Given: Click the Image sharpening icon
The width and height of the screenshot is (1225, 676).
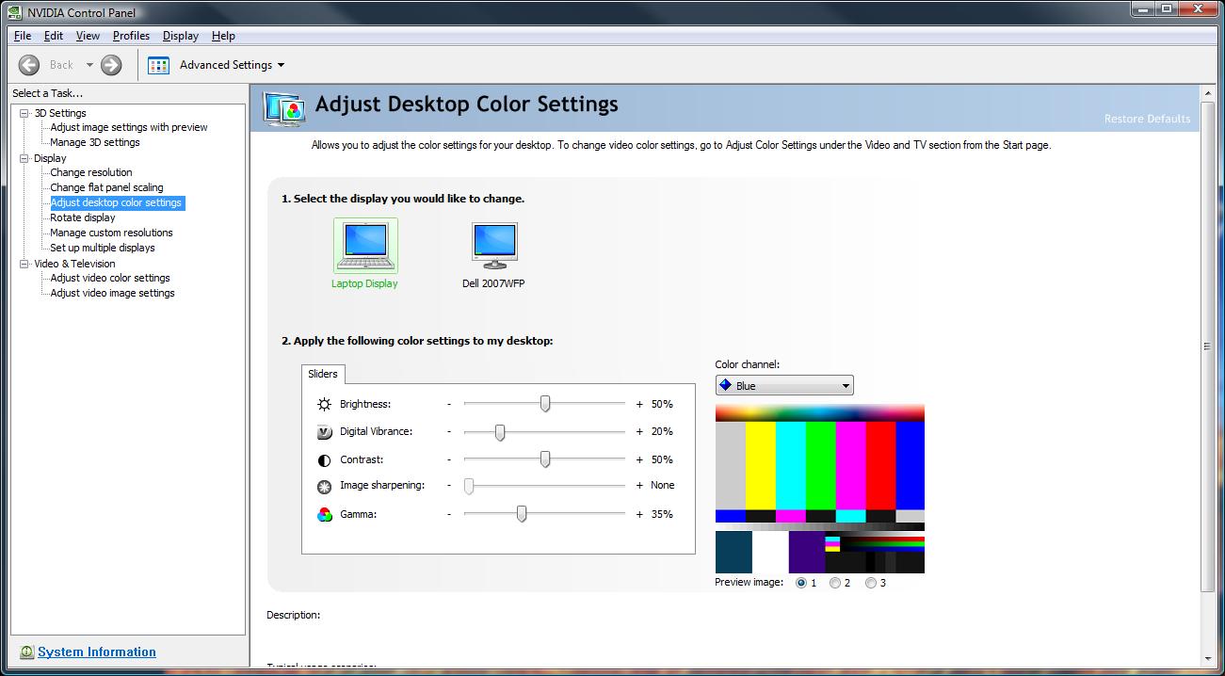Looking at the screenshot, I should point(325,487).
